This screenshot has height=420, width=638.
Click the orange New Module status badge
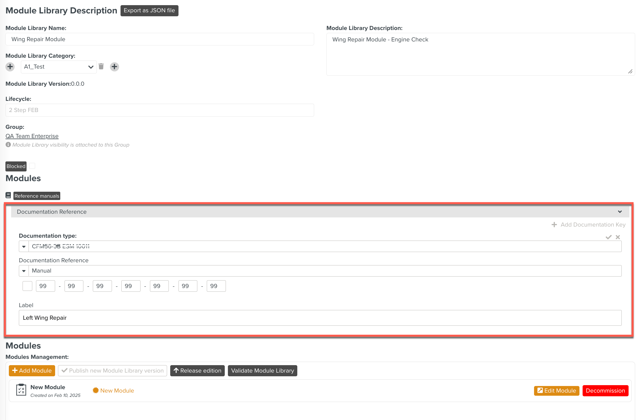coord(114,391)
